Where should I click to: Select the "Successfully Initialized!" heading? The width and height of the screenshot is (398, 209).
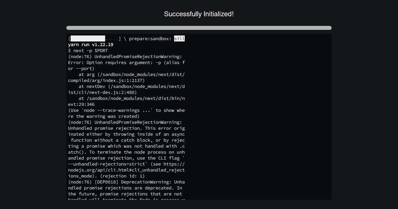[x=199, y=14]
